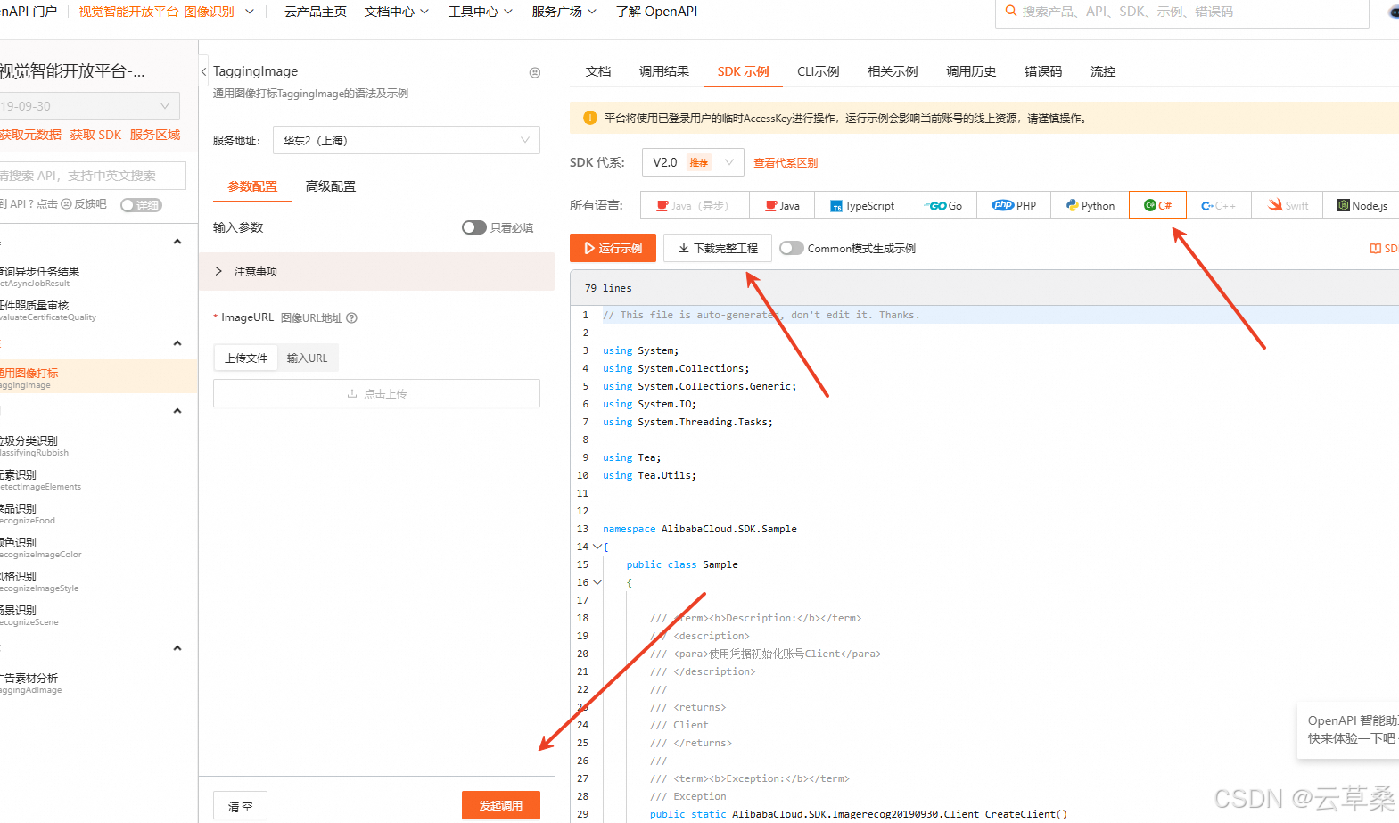The height and width of the screenshot is (823, 1399).
Task: Select Python language
Action: [1090, 205]
